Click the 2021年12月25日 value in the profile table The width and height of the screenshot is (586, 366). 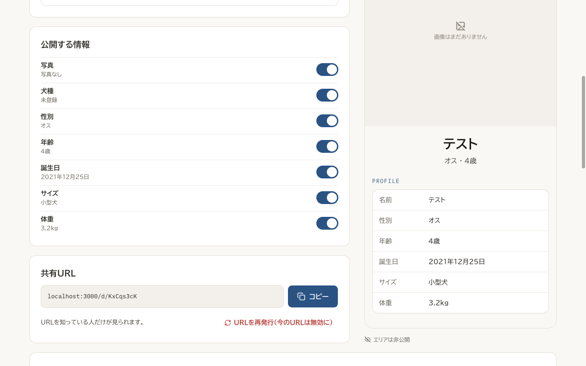pos(457,262)
